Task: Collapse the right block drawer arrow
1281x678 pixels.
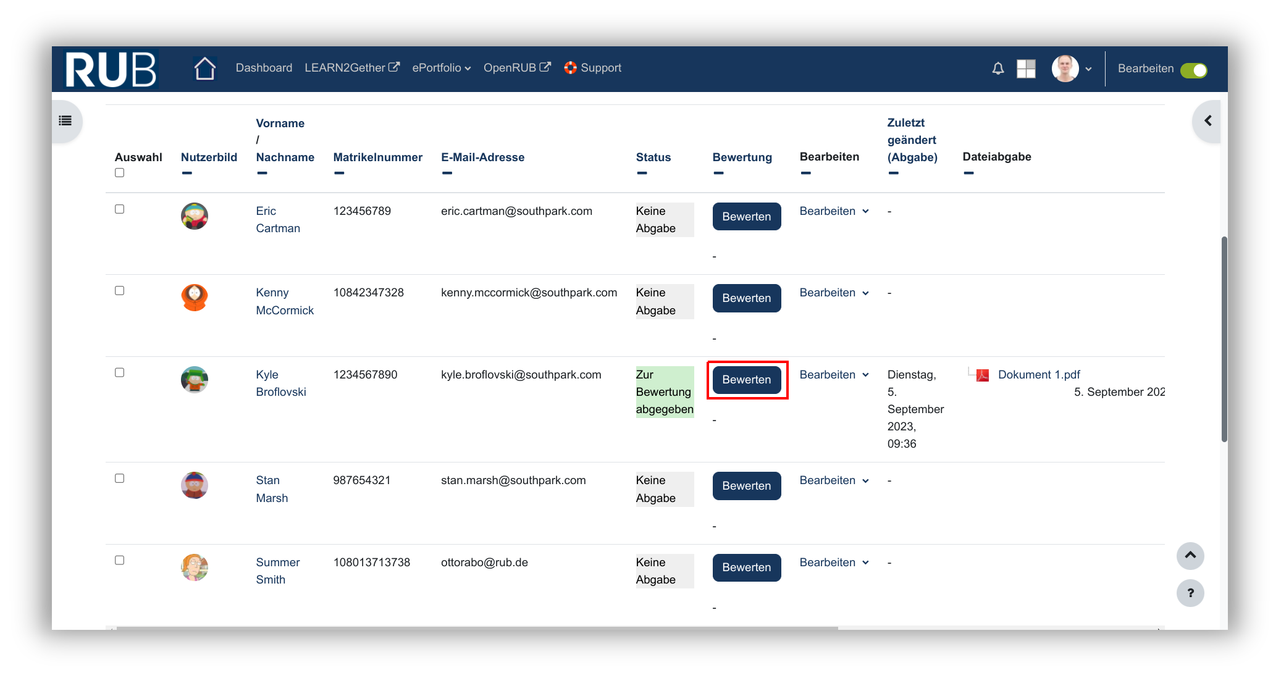Action: tap(1207, 121)
